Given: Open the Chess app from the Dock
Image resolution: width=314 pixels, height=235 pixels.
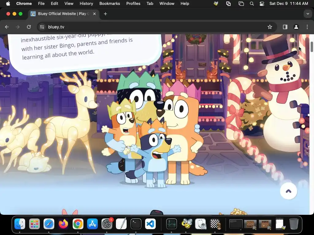Looking at the screenshot, I should [215, 224].
